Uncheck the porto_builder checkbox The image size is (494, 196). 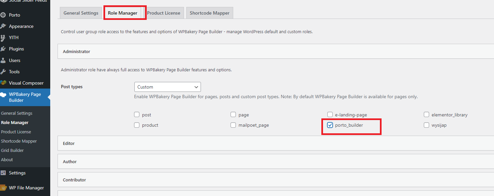pos(330,125)
